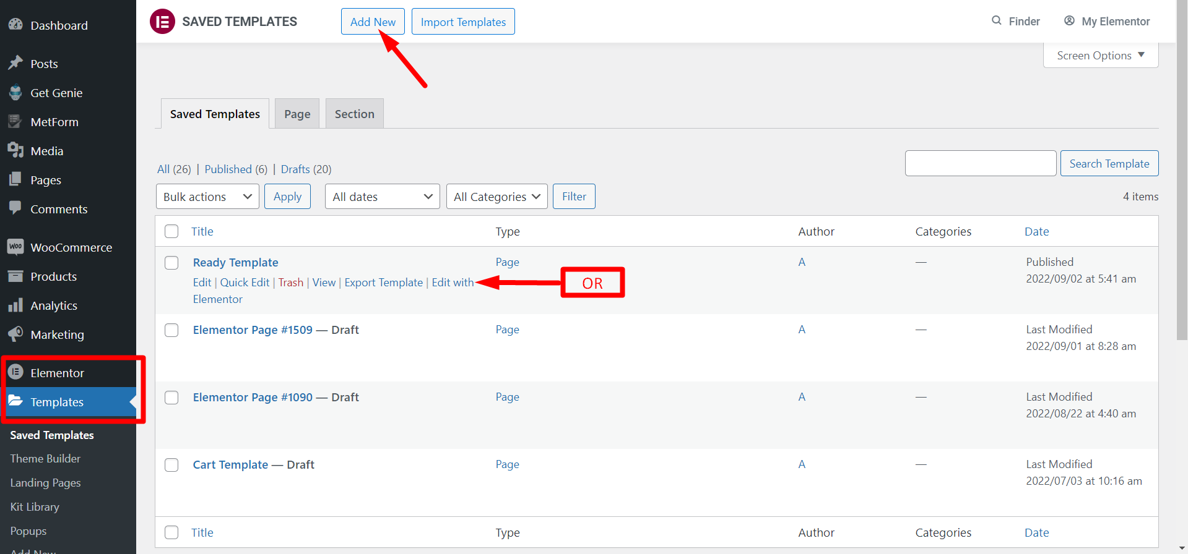Click the MetForm icon in sidebar
This screenshot has width=1188, height=554.
click(x=15, y=121)
